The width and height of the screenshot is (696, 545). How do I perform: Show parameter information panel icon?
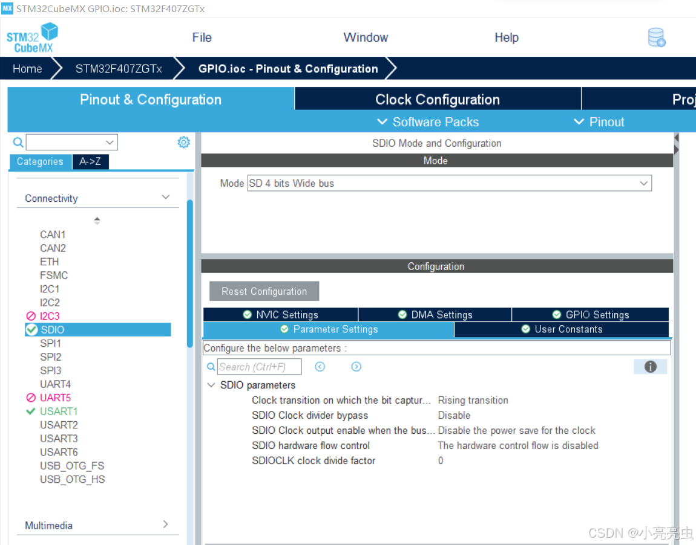pos(650,367)
